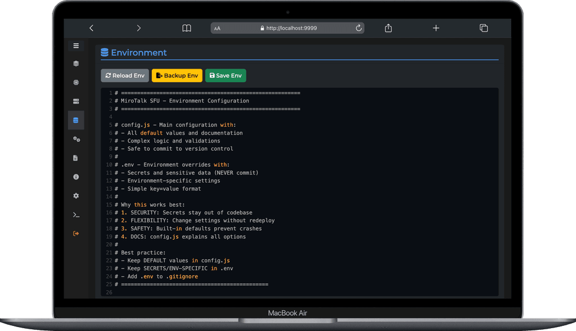Click line '4. DOCS: config.js explains all options'
This screenshot has width=576, height=331.
pos(183,237)
